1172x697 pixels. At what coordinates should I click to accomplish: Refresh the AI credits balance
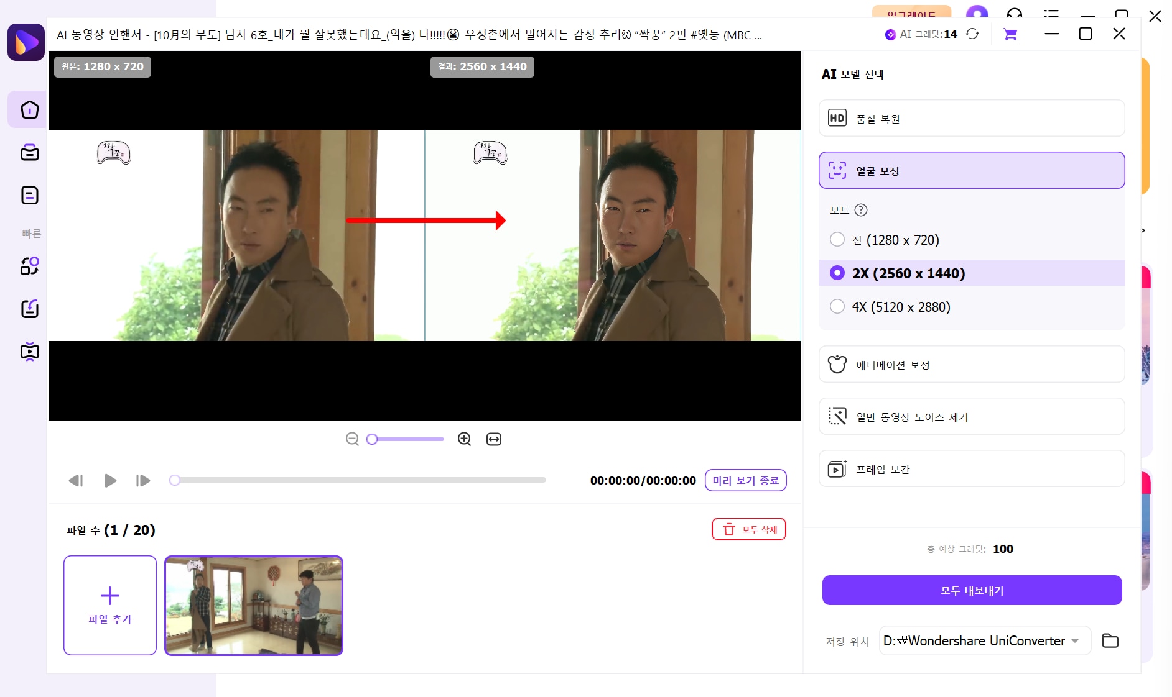tap(972, 35)
